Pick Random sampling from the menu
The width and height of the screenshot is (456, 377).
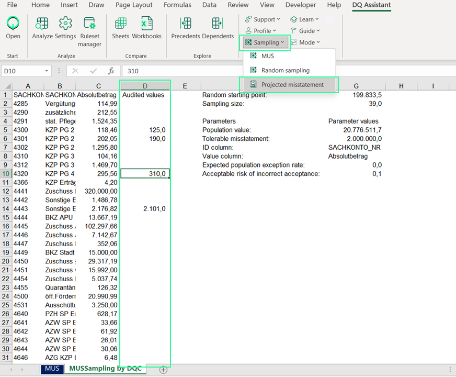pyautogui.click(x=285, y=70)
